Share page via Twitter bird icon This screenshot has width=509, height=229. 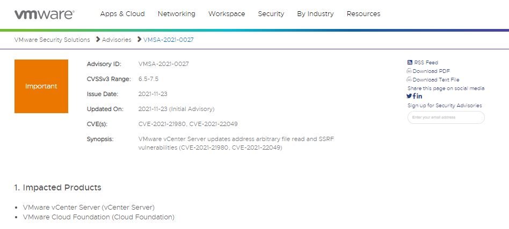tap(409, 96)
